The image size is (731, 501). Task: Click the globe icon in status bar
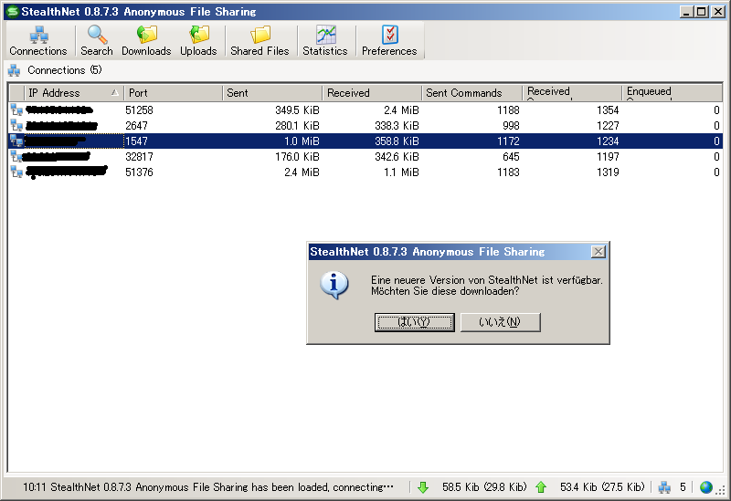click(x=705, y=487)
